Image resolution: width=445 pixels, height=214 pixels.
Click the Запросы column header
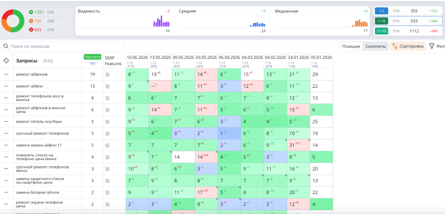pos(26,61)
